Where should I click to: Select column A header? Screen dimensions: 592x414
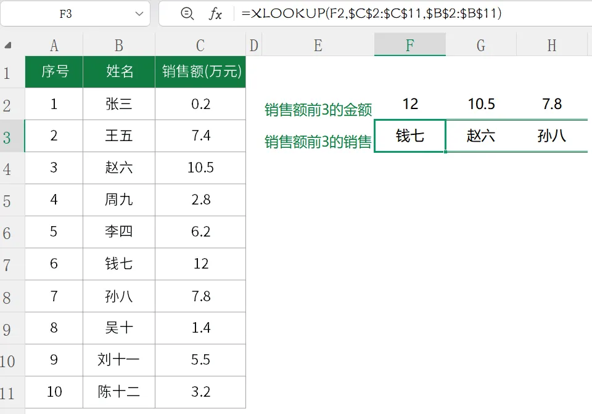54,45
